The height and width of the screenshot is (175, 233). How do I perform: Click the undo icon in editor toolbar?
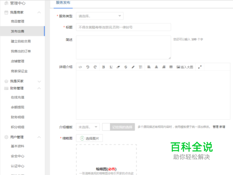click(88, 67)
